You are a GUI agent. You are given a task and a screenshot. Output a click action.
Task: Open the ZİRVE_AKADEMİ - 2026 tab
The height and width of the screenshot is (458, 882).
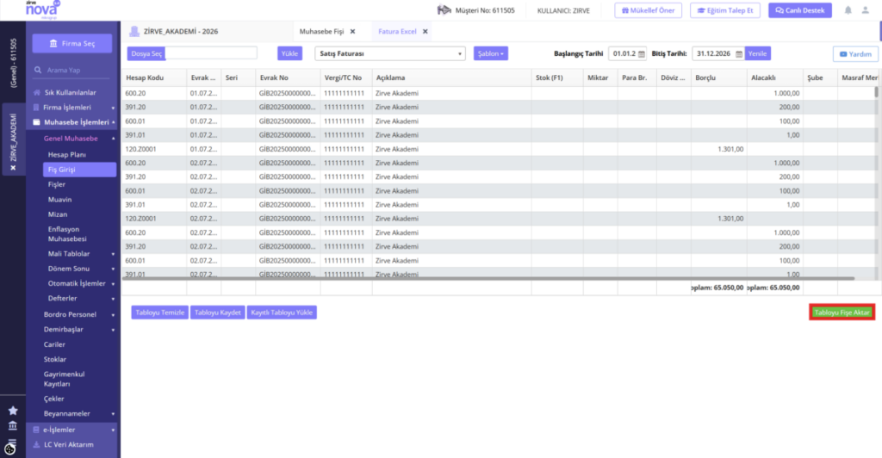click(181, 32)
